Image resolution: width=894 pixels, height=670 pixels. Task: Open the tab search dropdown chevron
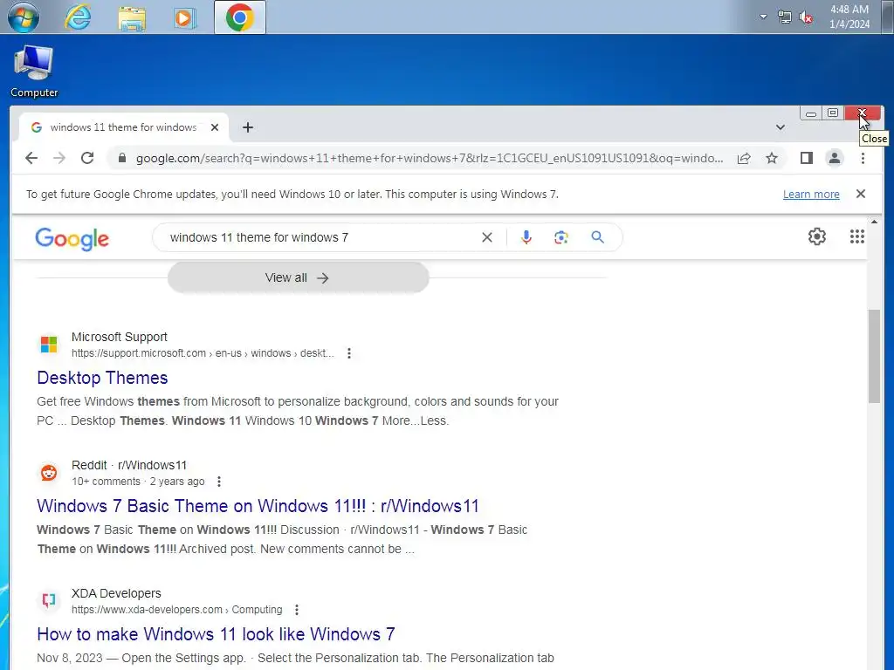(x=780, y=127)
